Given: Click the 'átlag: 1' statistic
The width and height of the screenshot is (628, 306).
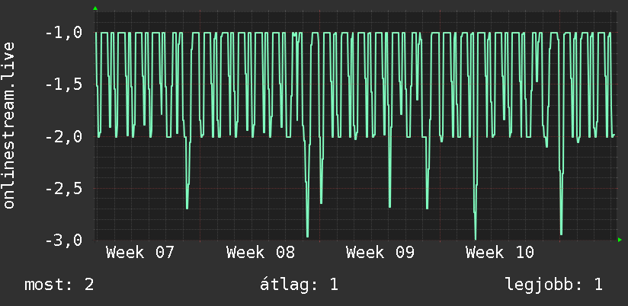Looking at the screenshot, I should [x=299, y=285].
